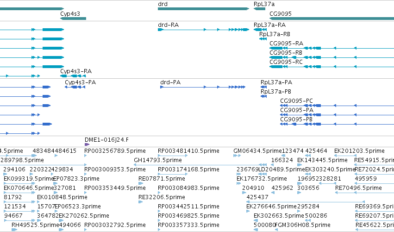Image resolution: width=394 pixels, height=232 pixels.
Task: Click the 204910 EST label
Action: coord(253,188)
